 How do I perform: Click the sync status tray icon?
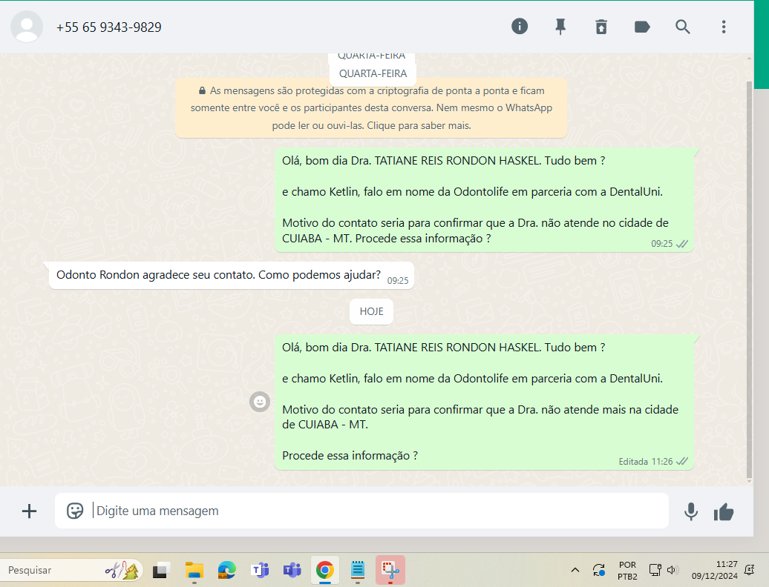click(599, 570)
